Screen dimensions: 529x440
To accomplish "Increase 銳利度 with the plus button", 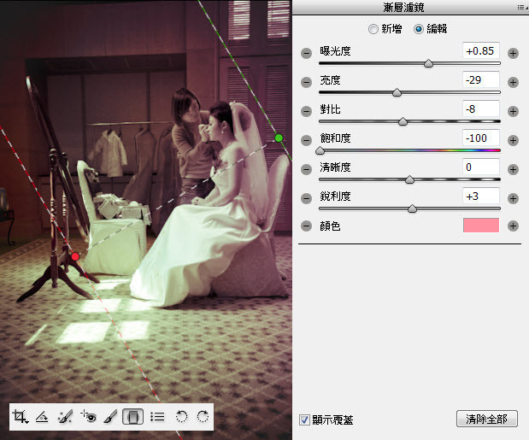I will coord(513,198).
